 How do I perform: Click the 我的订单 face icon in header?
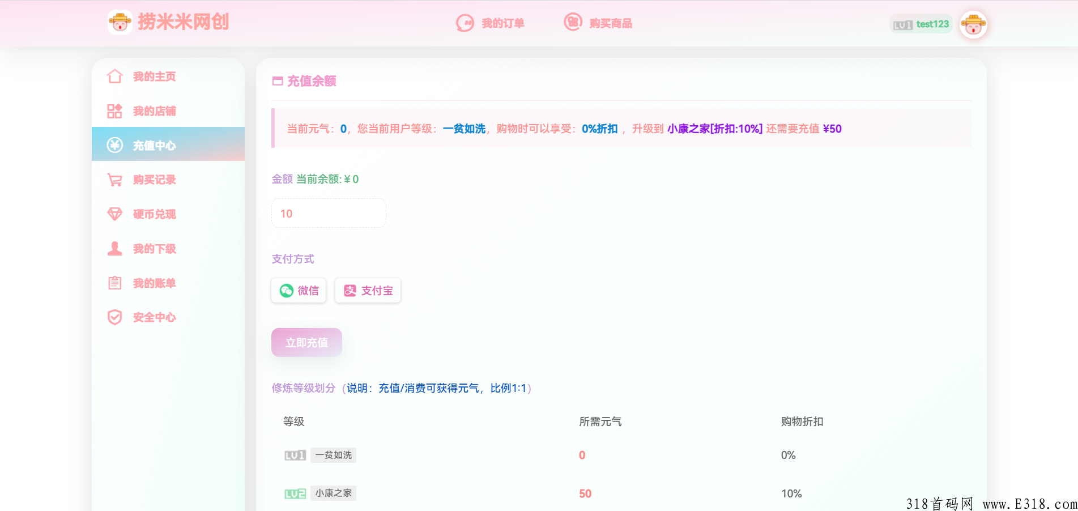tap(465, 23)
